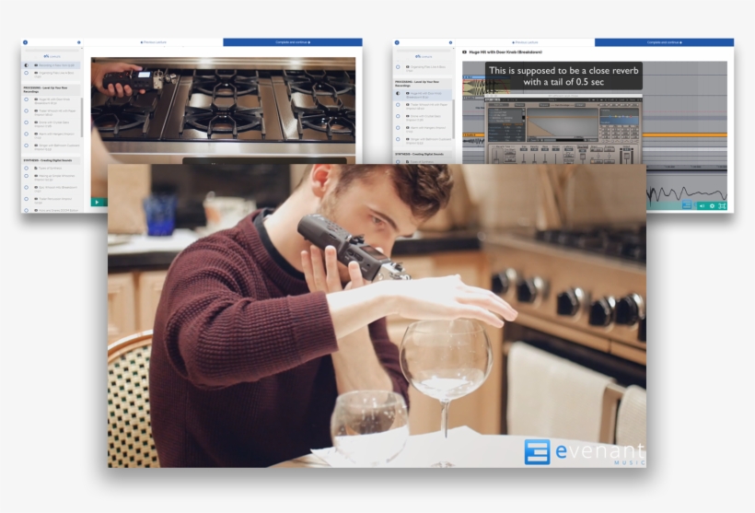Viewport: 755px width, 513px height.
Task: Open Organizing Files lecture in right window
Action: 425,68
